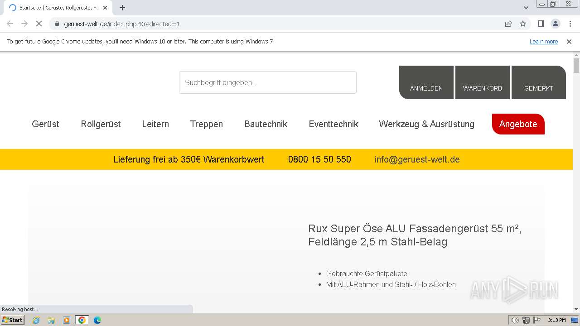Open Rux Super Öse ALU Fassadengerüst heading

click(x=415, y=235)
